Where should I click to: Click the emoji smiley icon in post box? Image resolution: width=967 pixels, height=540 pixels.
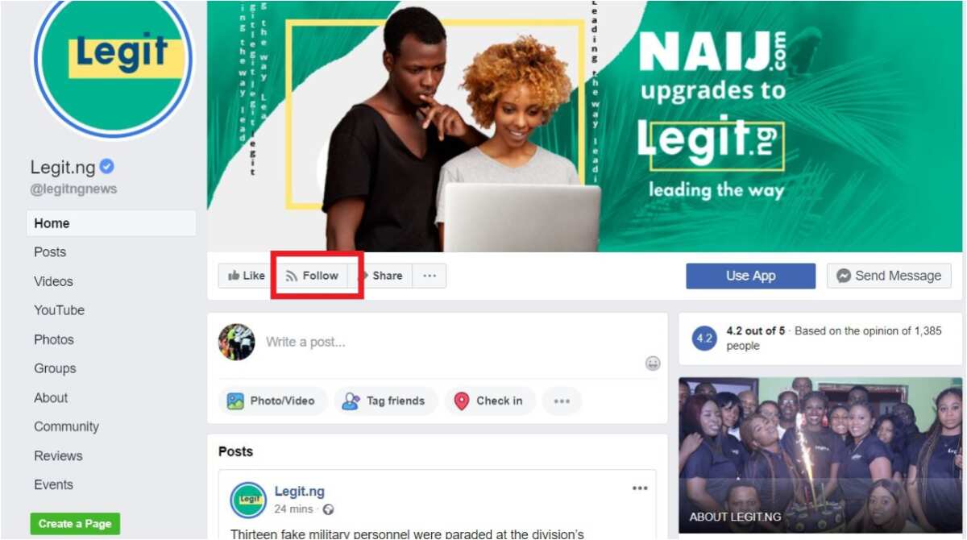pyautogui.click(x=653, y=363)
